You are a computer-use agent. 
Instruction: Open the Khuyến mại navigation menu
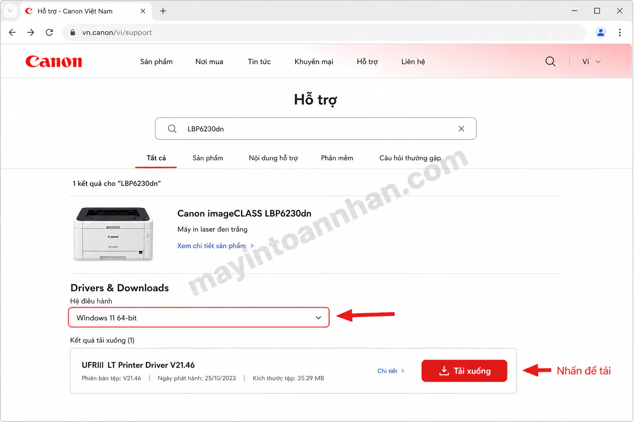[x=314, y=61]
